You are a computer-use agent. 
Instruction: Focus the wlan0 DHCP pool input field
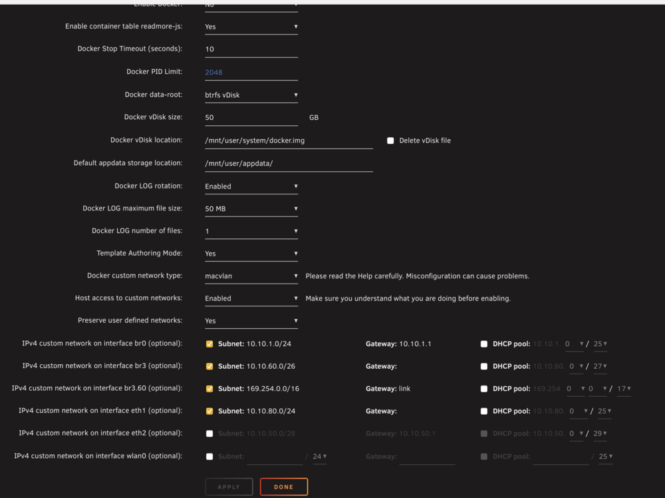point(561,457)
